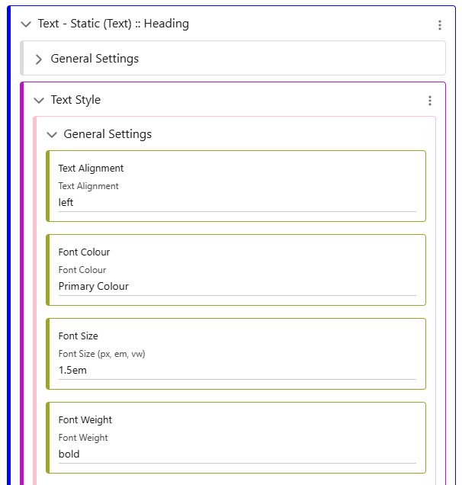This screenshot has width=462, height=485.
Task: Select the Text Style section title text
Action: 75,100
